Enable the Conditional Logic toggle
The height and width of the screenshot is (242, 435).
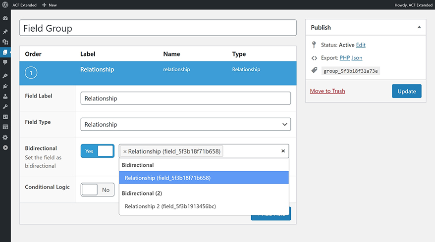click(98, 190)
